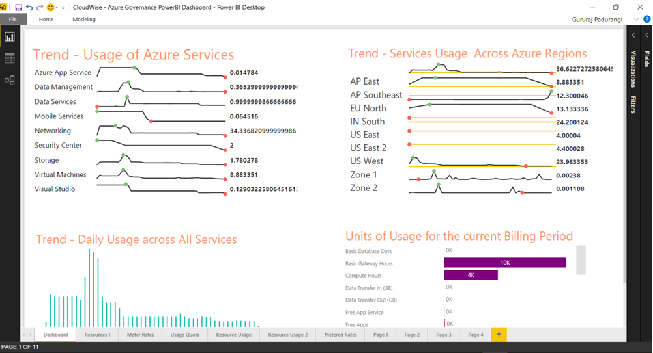653x353 pixels.
Task: Click the Zone 2 region label
Action: (364, 188)
